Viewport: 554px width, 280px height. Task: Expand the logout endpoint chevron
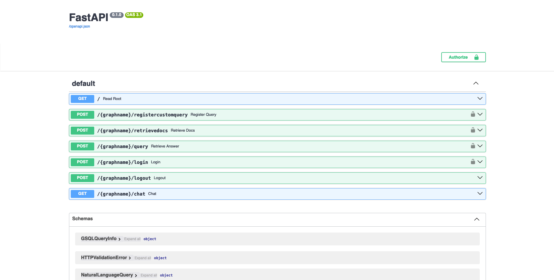tap(480, 178)
